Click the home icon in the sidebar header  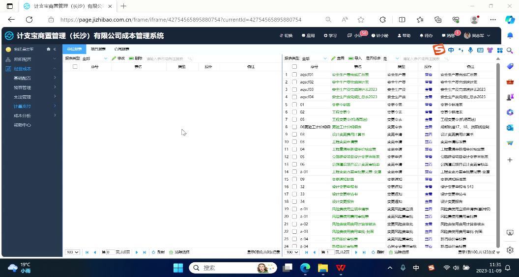point(49,49)
